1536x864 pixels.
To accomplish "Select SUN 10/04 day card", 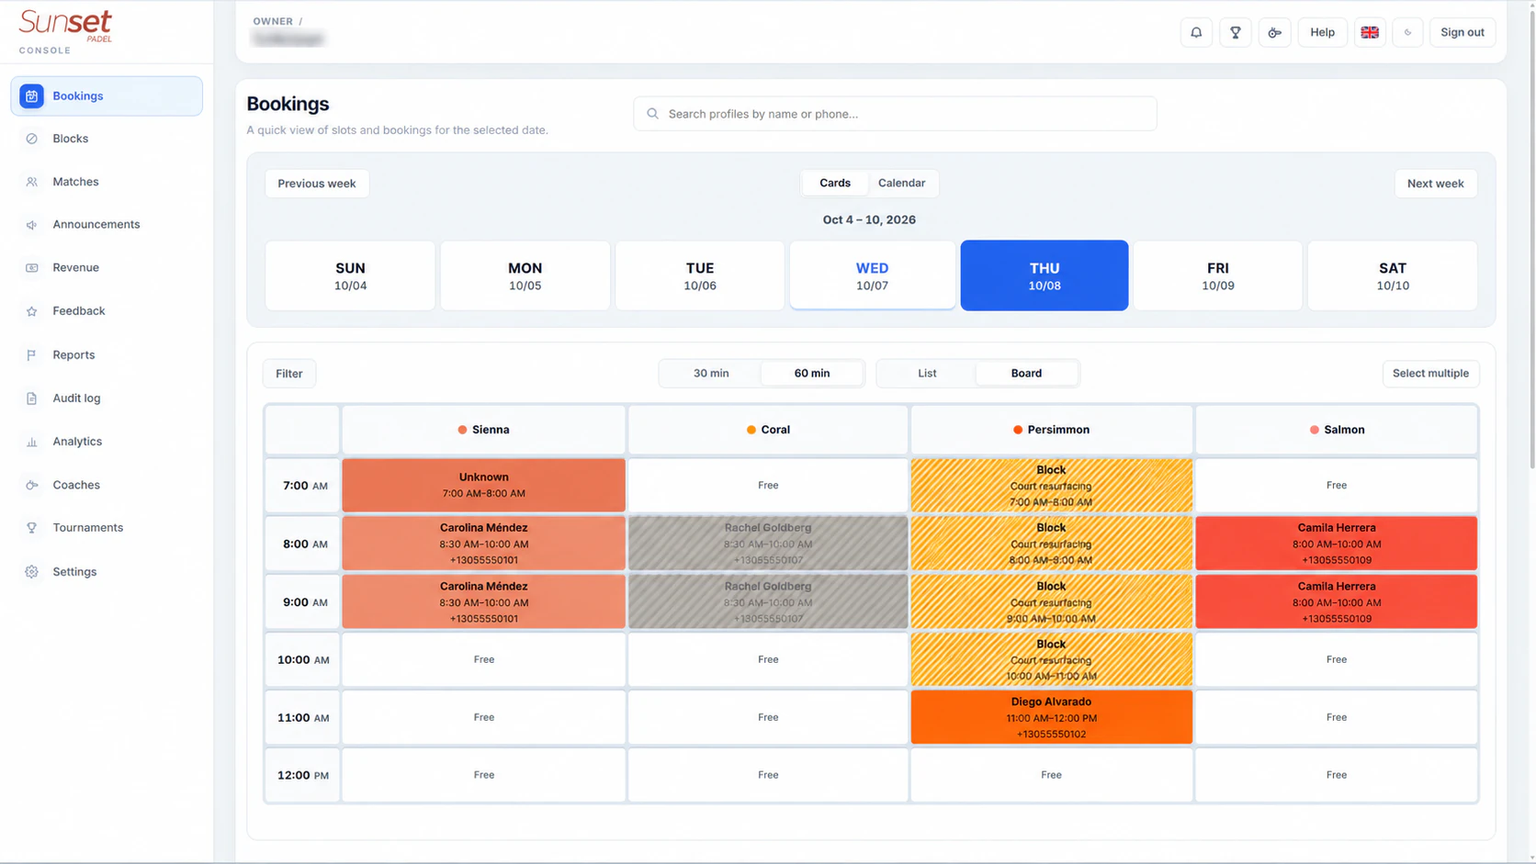I will tap(350, 275).
